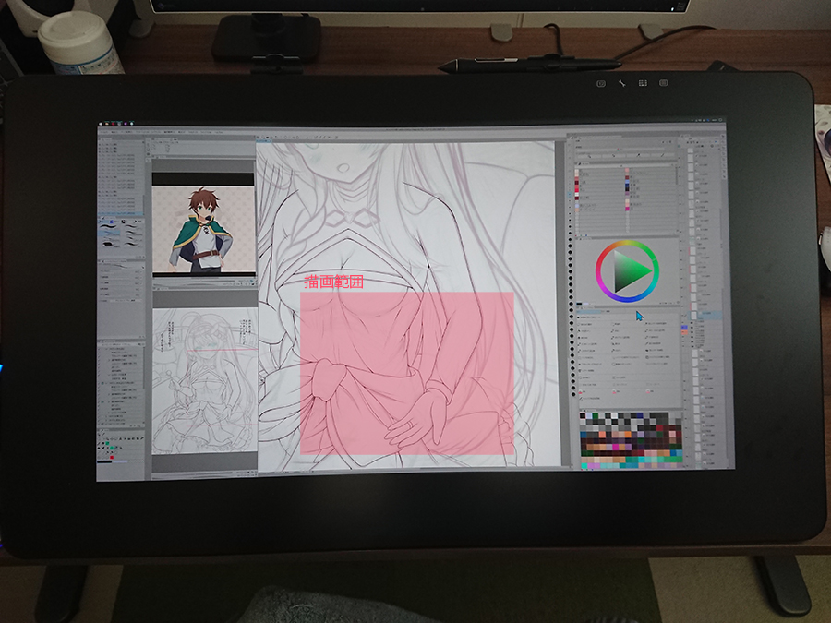Pick a shade inside the green color triangle
The height and width of the screenshot is (623, 831).
pos(628,271)
